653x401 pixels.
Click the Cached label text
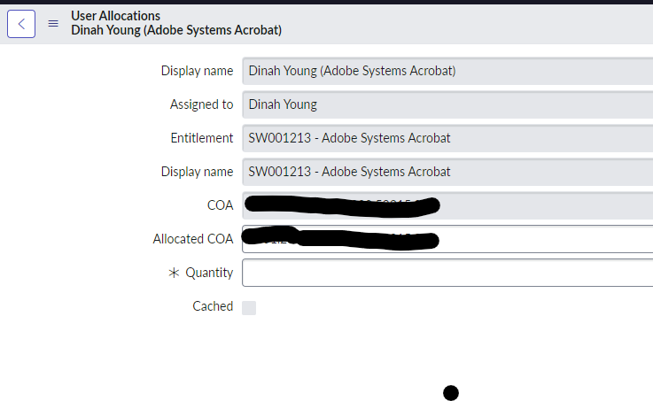pos(213,306)
